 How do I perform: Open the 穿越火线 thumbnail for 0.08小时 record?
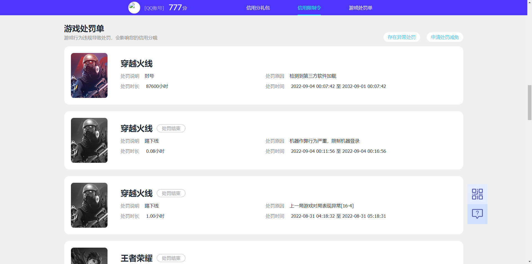click(89, 140)
